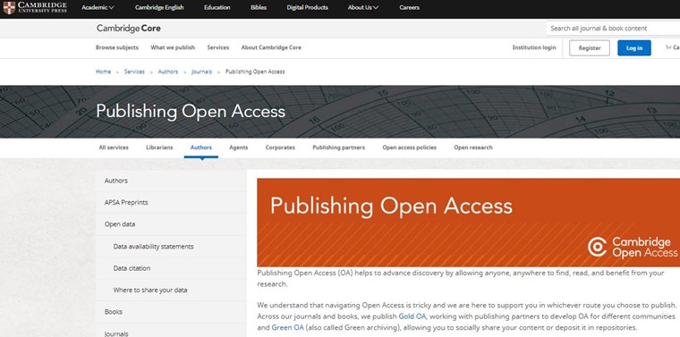Click the Register button

(590, 48)
